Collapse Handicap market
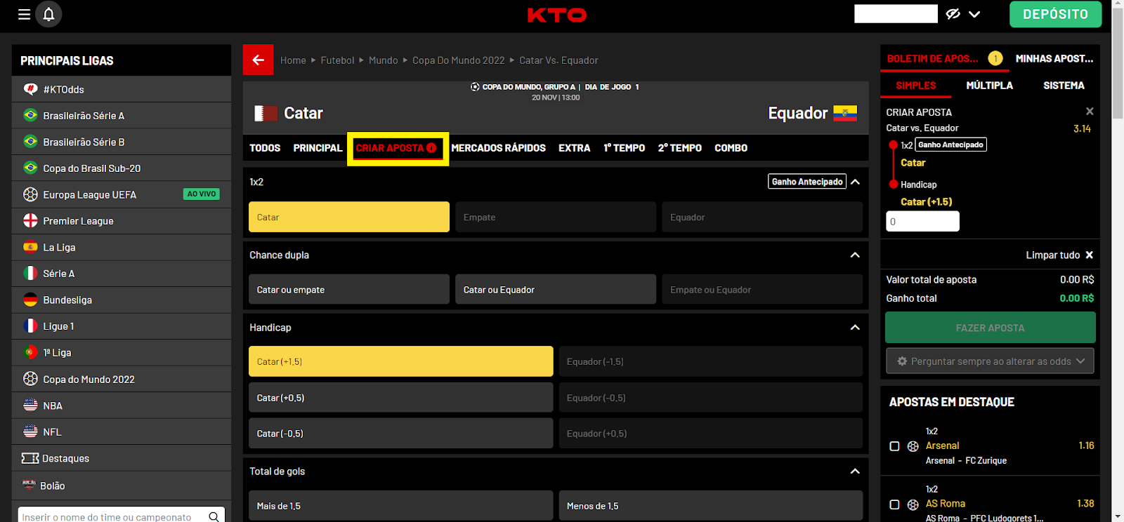The width and height of the screenshot is (1124, 522). click(855, 327)
